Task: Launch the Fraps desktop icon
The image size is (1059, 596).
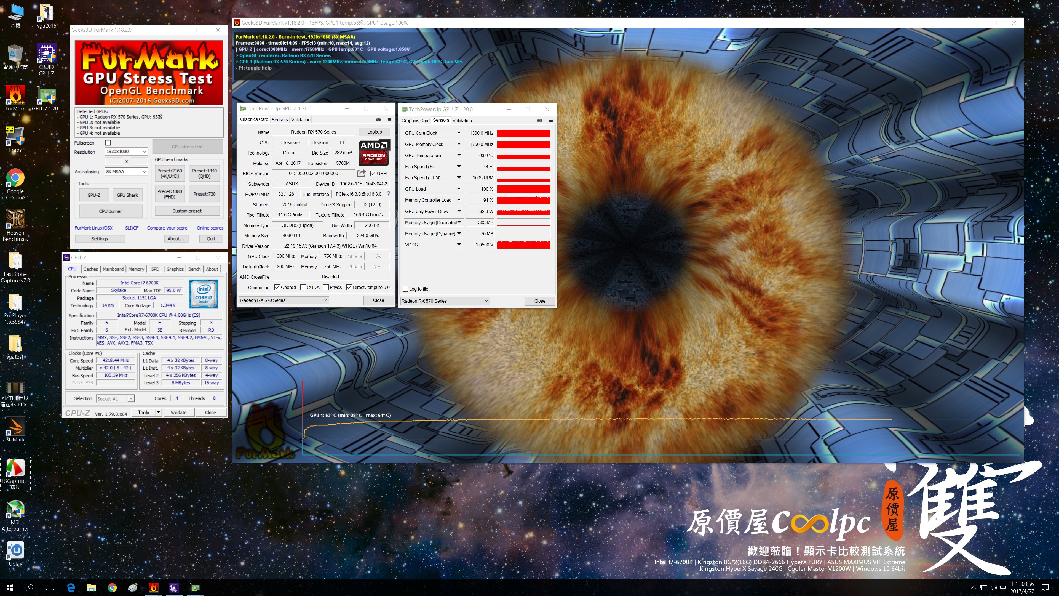Action: click(x=15, y=139)
